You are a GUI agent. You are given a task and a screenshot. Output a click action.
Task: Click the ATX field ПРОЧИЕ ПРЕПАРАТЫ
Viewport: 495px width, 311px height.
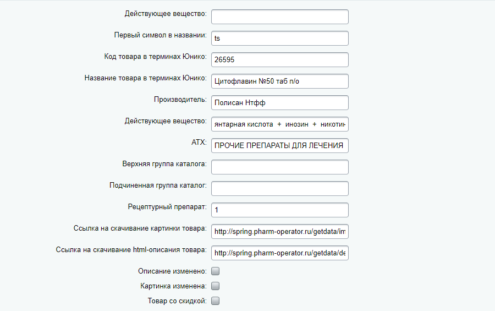click(280, 146)
